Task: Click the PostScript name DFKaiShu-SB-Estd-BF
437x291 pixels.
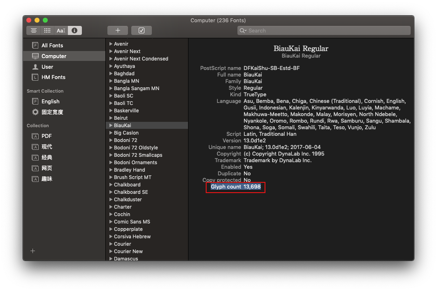Action: pos(272,68)
